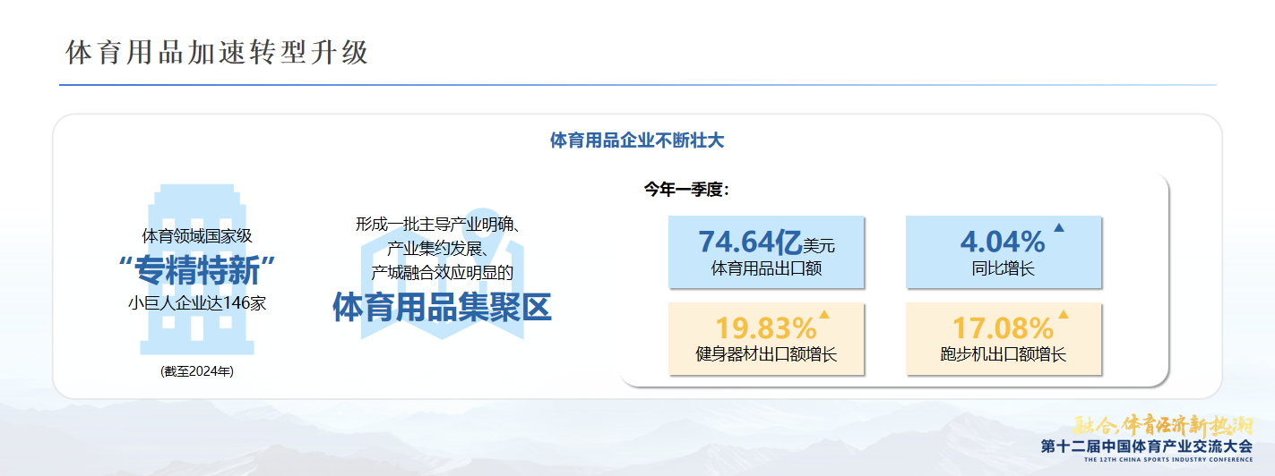Image resolution: width=1275 pixels, height=476 pixels.
Task: Select the 4.04% 同比增长 box
Action: pyautogui.click(x=1004, y=252)
